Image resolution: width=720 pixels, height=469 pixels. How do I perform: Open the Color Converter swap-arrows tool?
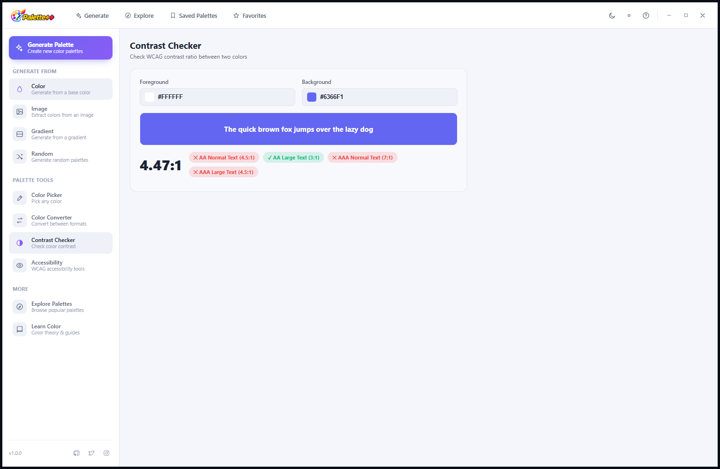(x=20, y=220)
